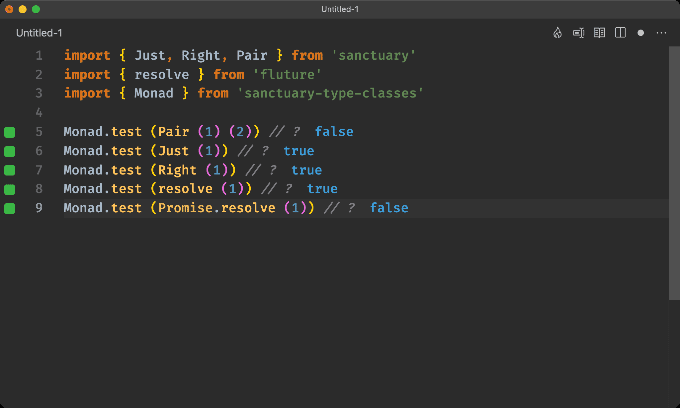Click the green coverage marker on line 6
The image size is (680, 408).
coord(10,151)
